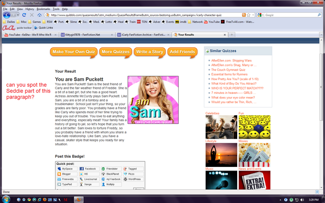Post badge to Tagged
Viewport: 325px width, 203px height.
133,169
